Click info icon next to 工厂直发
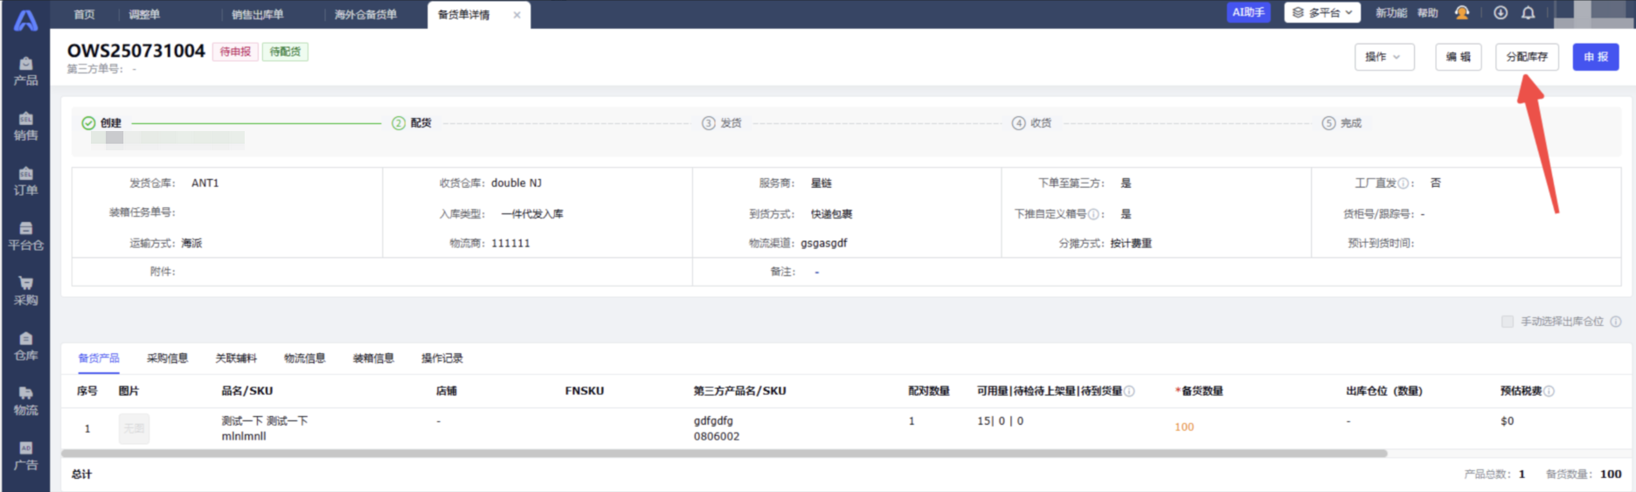The width and height of the screenshot is (1636, 492). 1404,184
